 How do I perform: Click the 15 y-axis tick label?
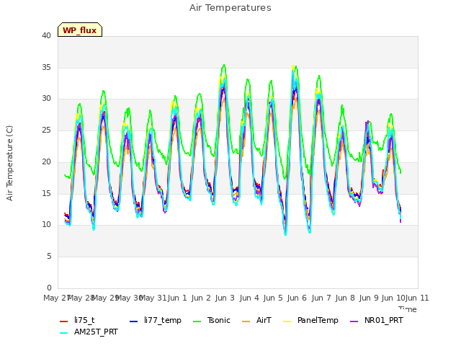tap(46, 193)
